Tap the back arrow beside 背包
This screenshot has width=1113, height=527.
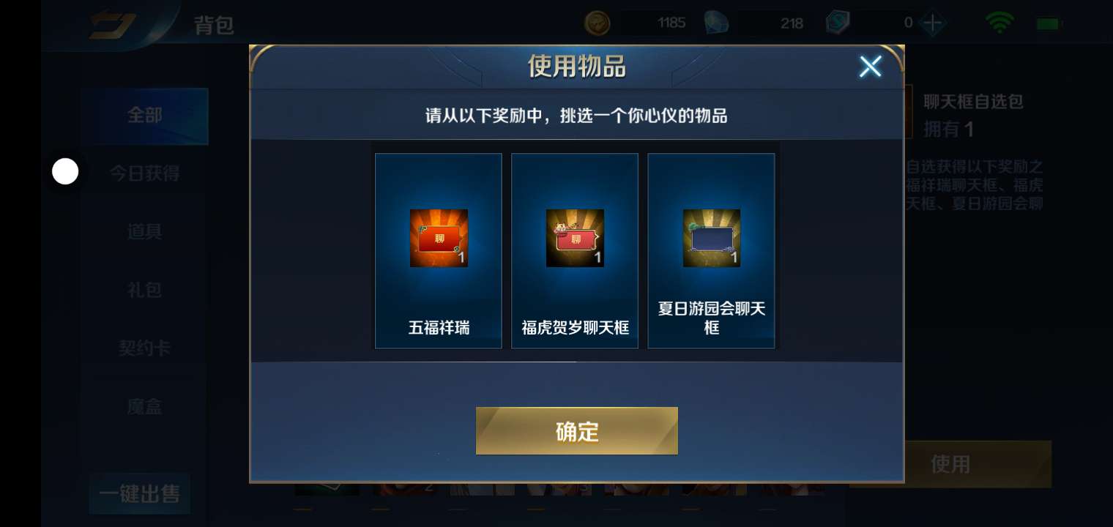(x=112, y=26)
